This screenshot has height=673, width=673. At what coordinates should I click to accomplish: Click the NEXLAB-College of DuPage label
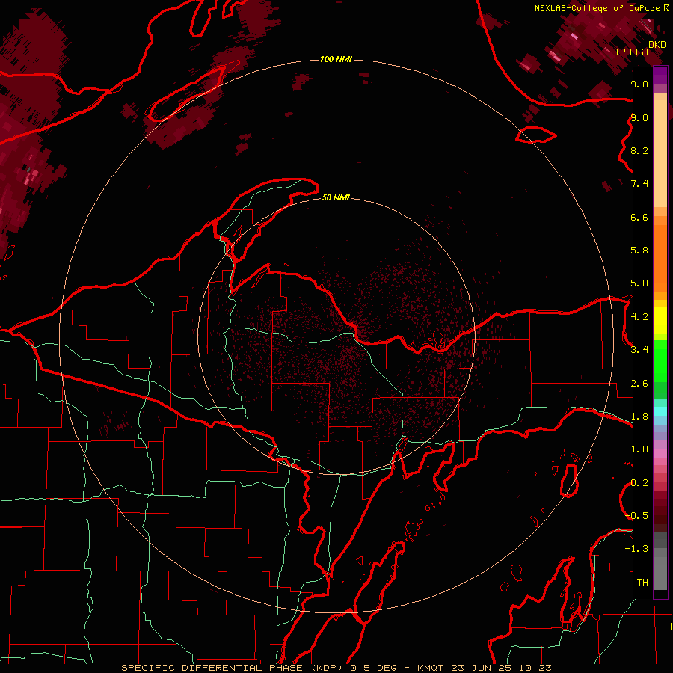pos(601,8)
